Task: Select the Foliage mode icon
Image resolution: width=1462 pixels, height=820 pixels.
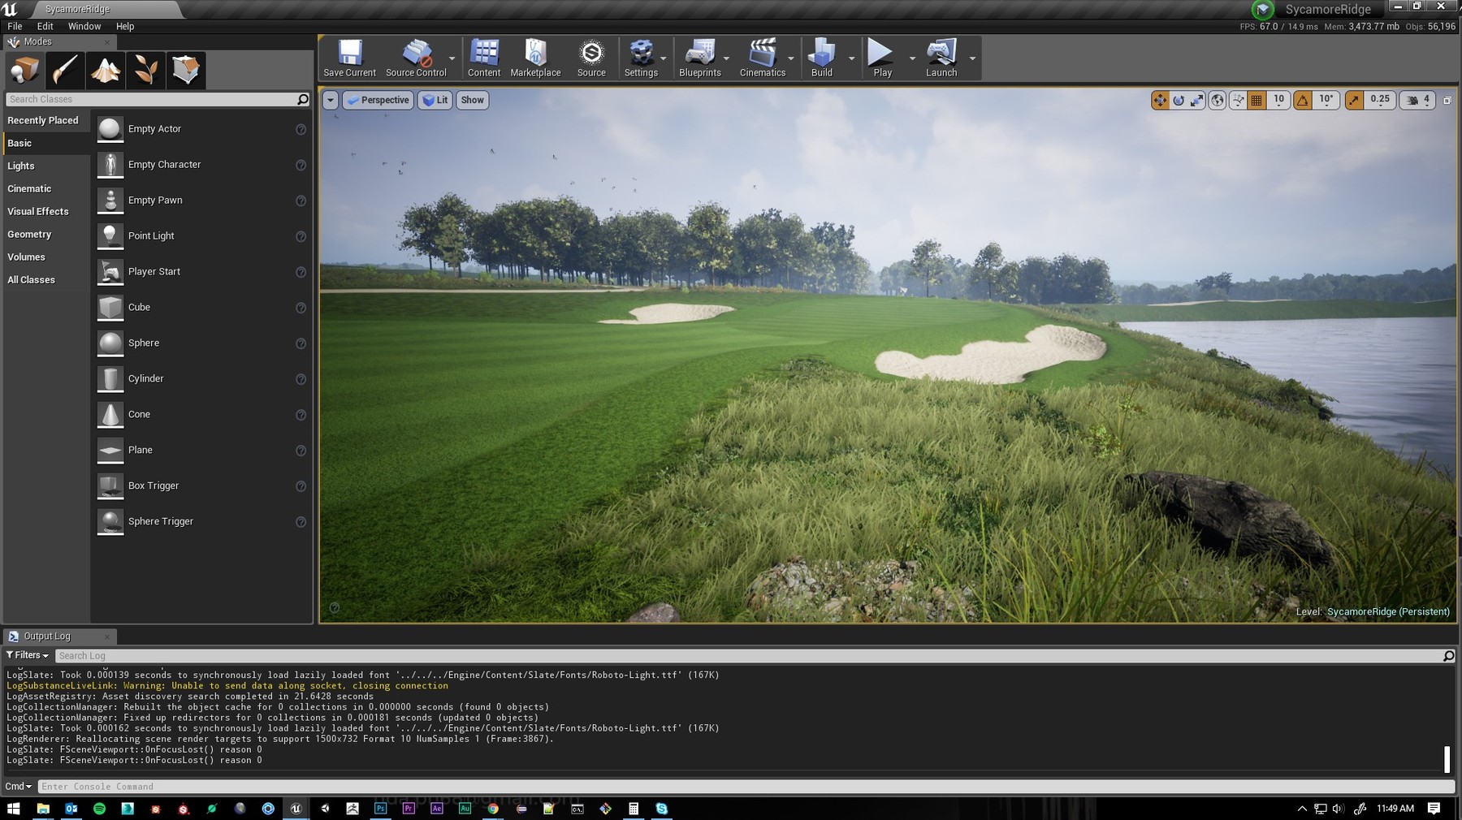Action: 145,70
